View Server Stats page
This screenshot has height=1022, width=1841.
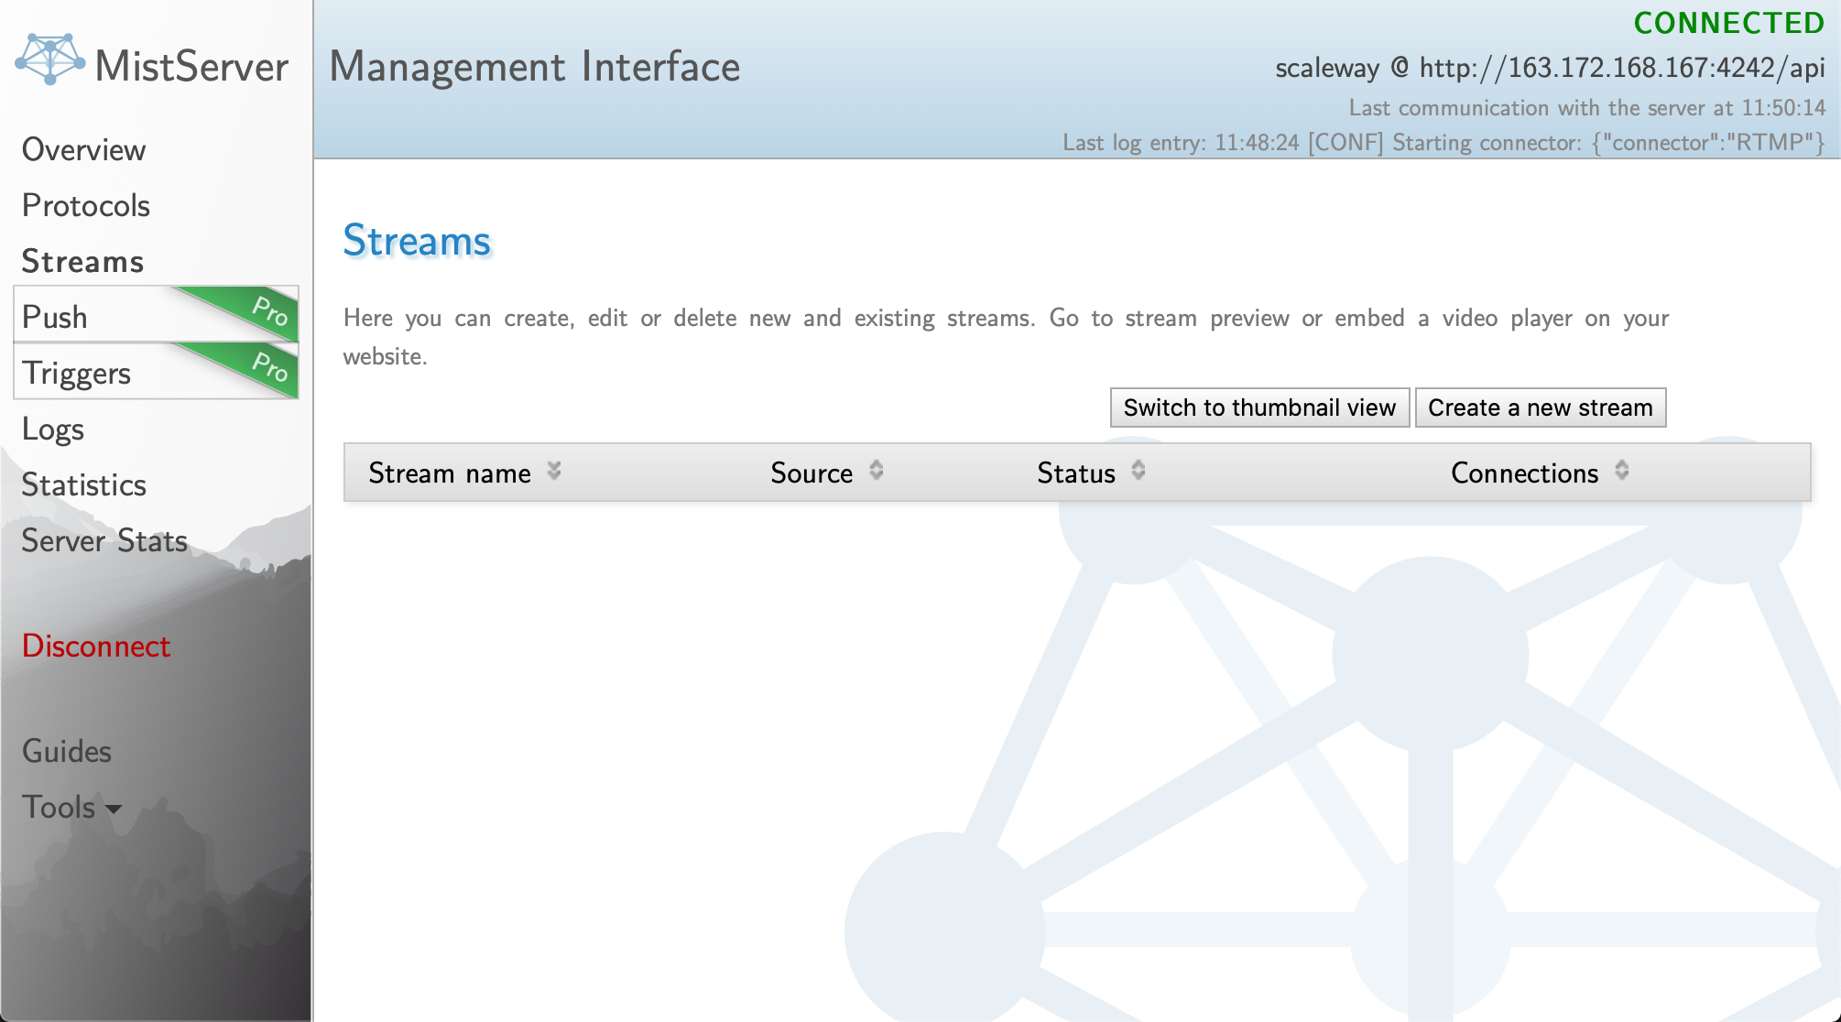[x=104, y=540]
